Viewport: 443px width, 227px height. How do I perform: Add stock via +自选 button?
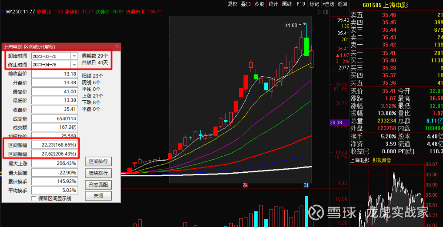[x=328, y=3]
